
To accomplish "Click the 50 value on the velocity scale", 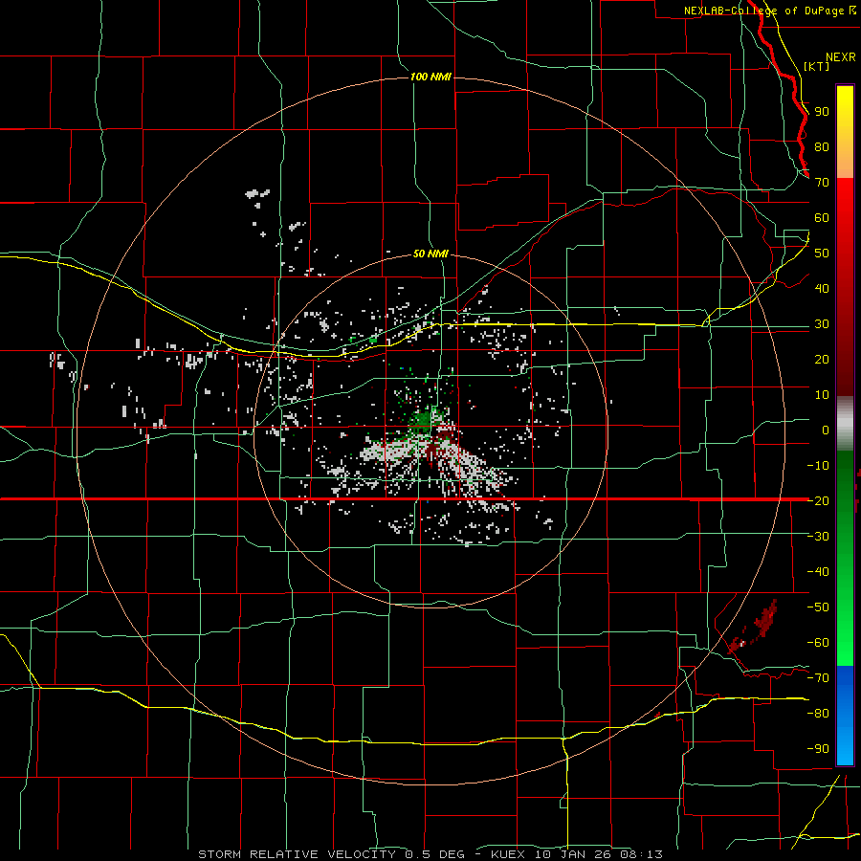I will 822,254.
